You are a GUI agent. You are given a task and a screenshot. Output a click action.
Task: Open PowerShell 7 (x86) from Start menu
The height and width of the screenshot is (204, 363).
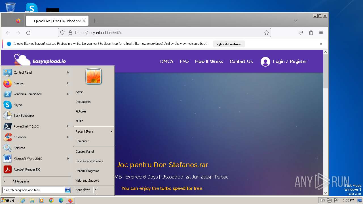pyautogui.click(x=36, y=126)
